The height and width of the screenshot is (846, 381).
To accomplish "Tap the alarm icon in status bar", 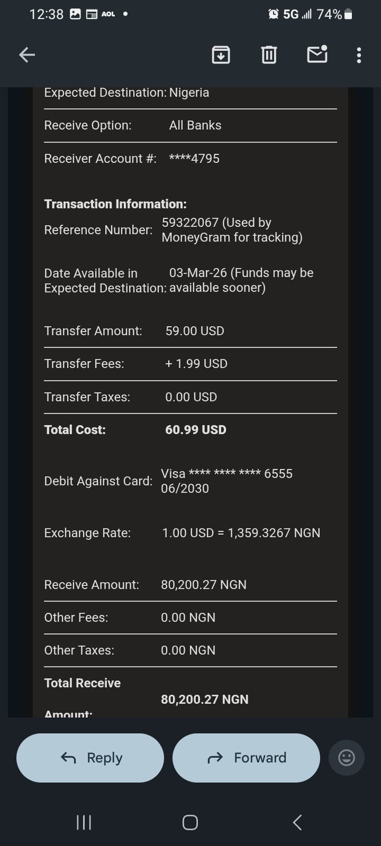I will (274, 14).
